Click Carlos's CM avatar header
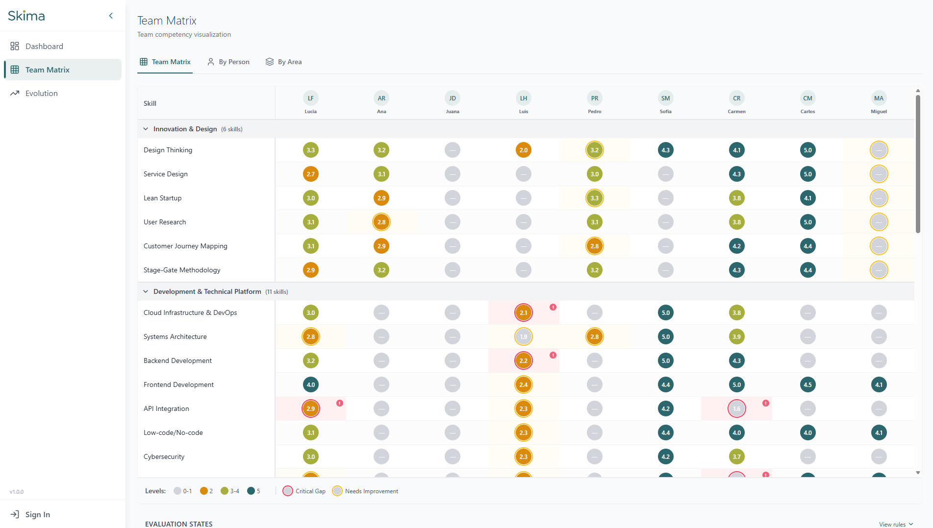Screen dimensions: 933x528 (x=808, y=98)
